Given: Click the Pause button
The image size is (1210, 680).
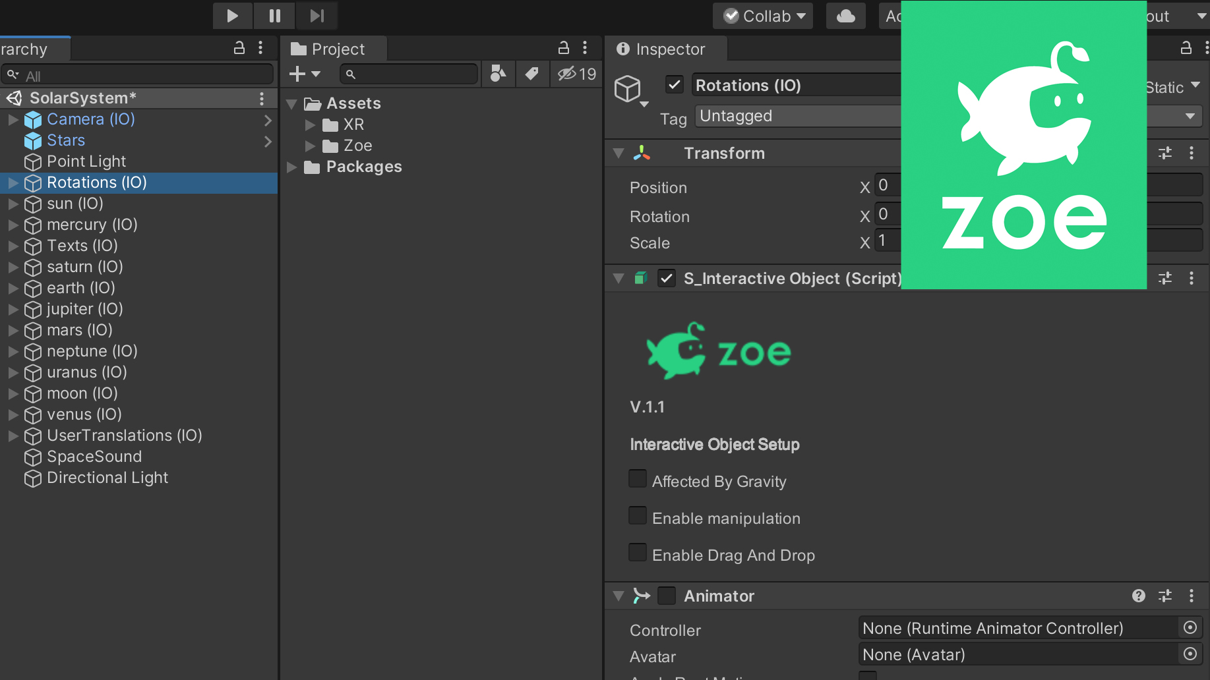Looking at the screenshot, I should 275,16.
